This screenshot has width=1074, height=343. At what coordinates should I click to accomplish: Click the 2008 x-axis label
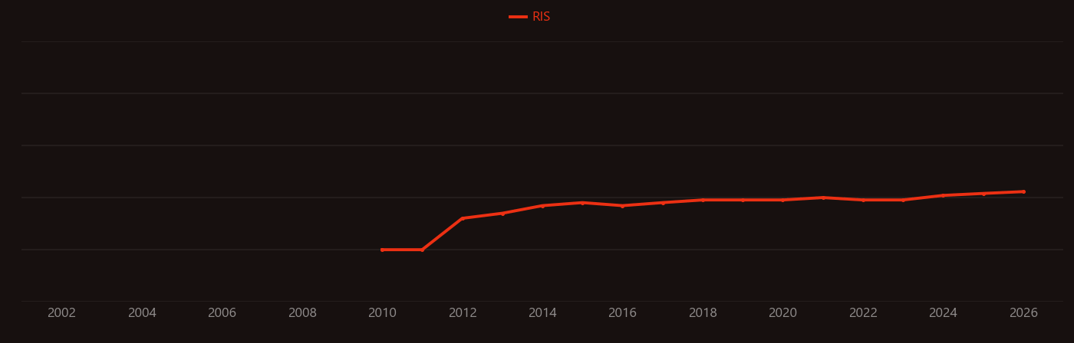[x=302, y=313]
